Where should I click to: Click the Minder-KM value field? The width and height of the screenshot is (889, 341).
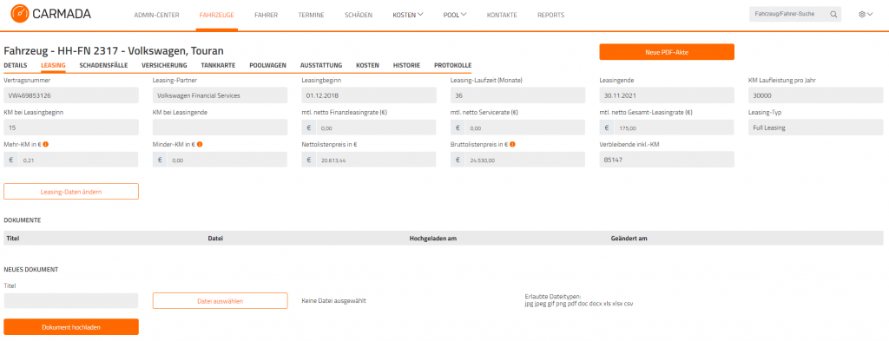point(220,160)
